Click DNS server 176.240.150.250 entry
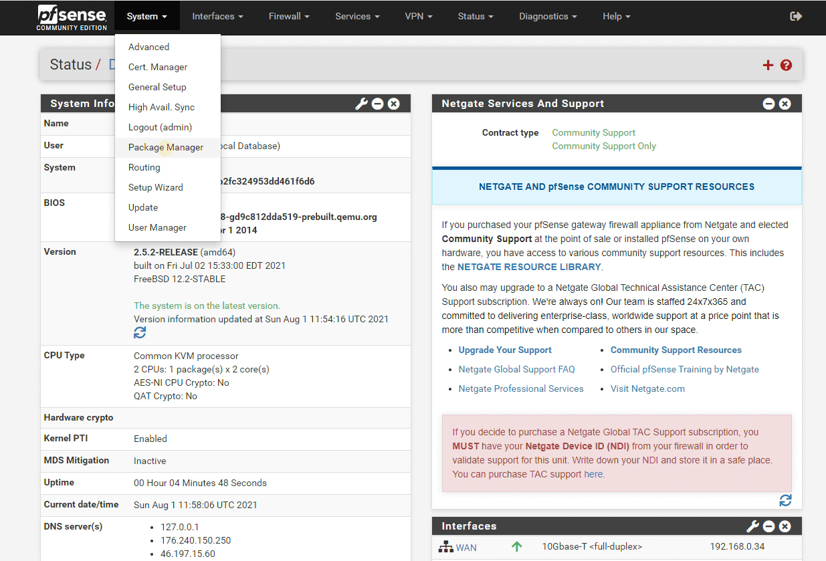 click(196, 540)
